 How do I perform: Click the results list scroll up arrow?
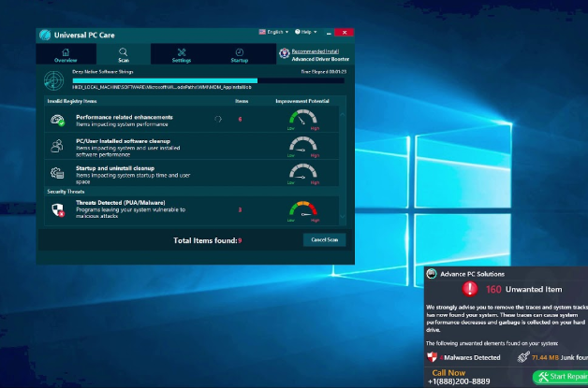(x=343, y=115)
